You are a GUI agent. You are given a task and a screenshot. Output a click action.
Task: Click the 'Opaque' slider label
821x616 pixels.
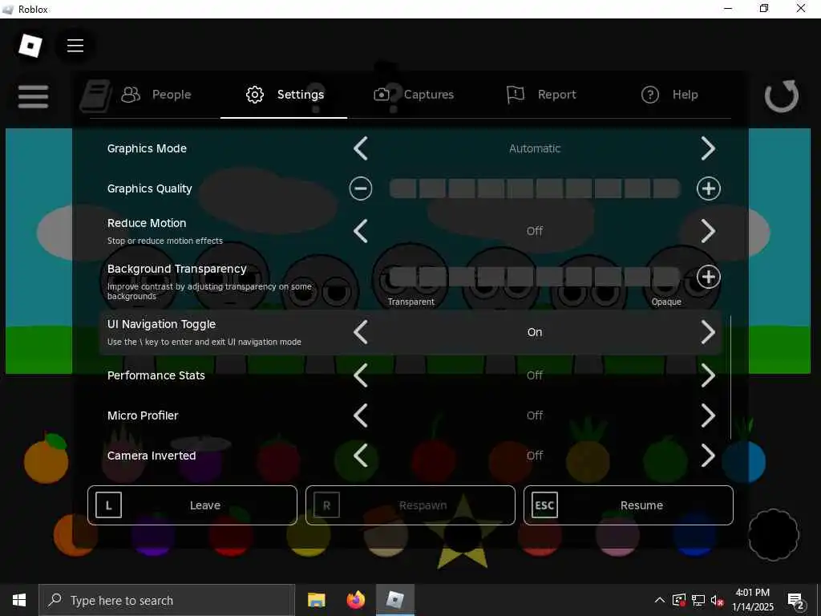(666, 302)
